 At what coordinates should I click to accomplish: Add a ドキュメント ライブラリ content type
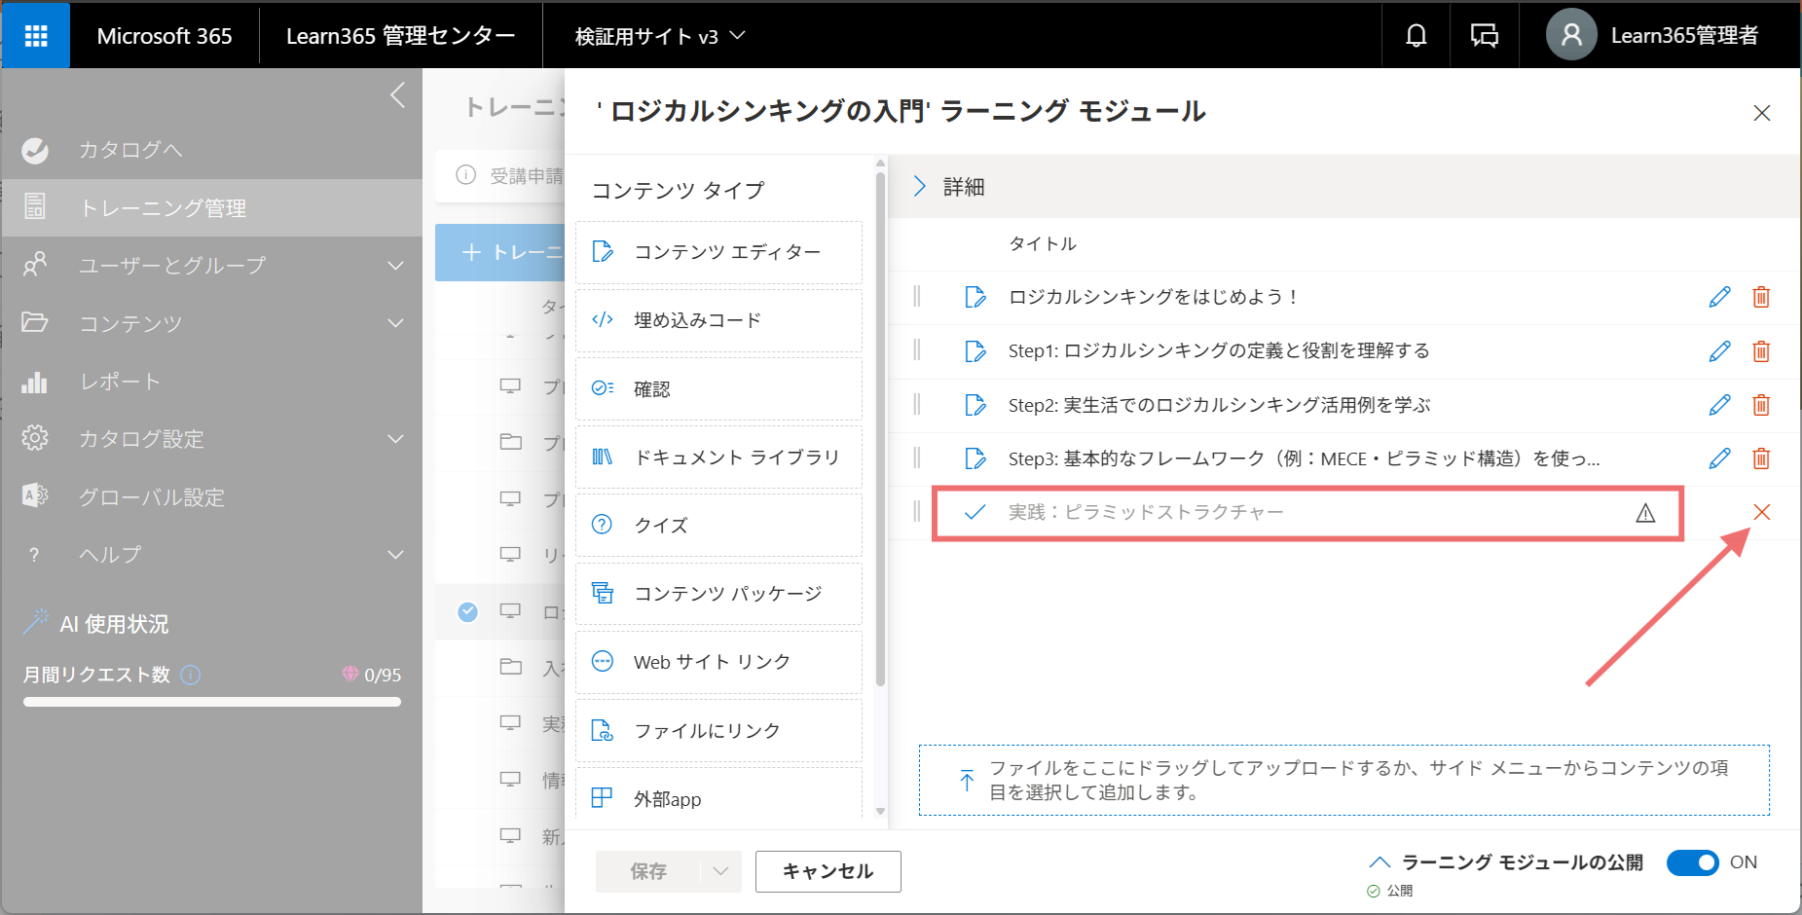(718, 457)
